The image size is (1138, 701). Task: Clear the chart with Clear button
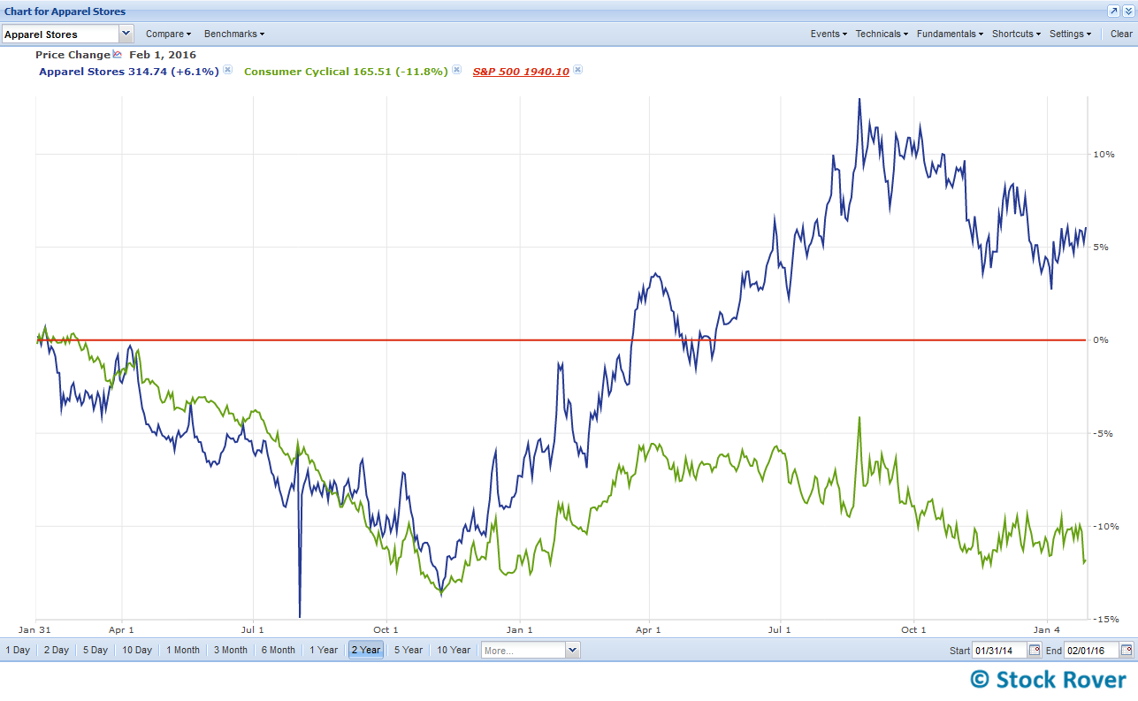(x=1121, y=34)
